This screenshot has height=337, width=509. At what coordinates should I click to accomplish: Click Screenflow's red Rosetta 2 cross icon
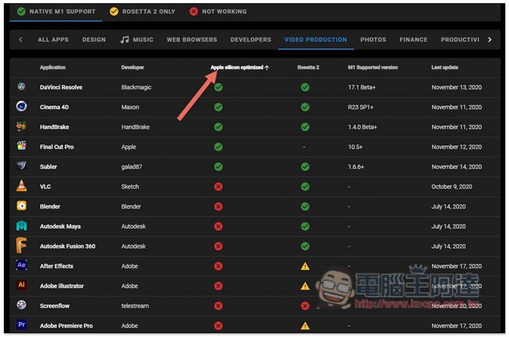305,306
